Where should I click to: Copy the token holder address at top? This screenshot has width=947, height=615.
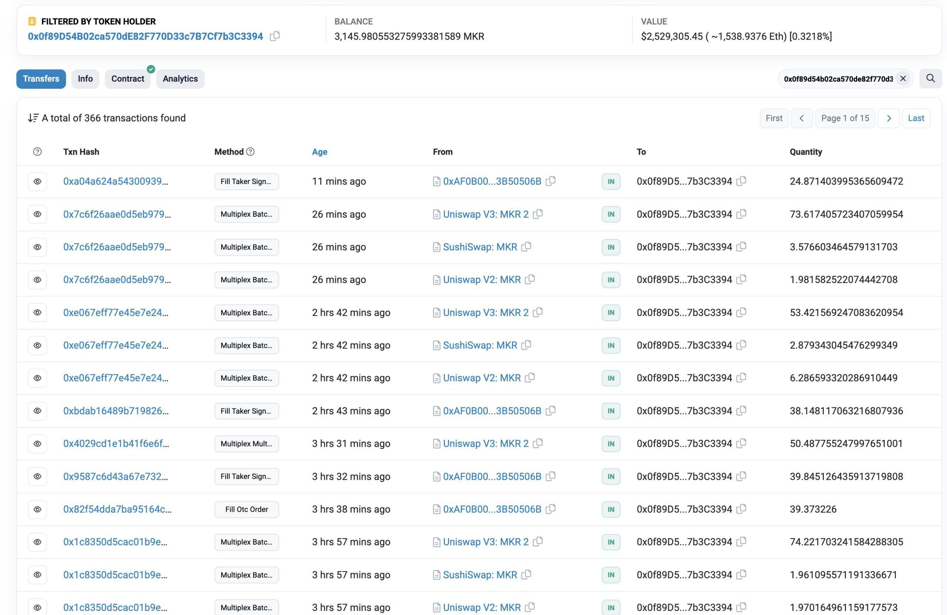(x=274, y=36)
